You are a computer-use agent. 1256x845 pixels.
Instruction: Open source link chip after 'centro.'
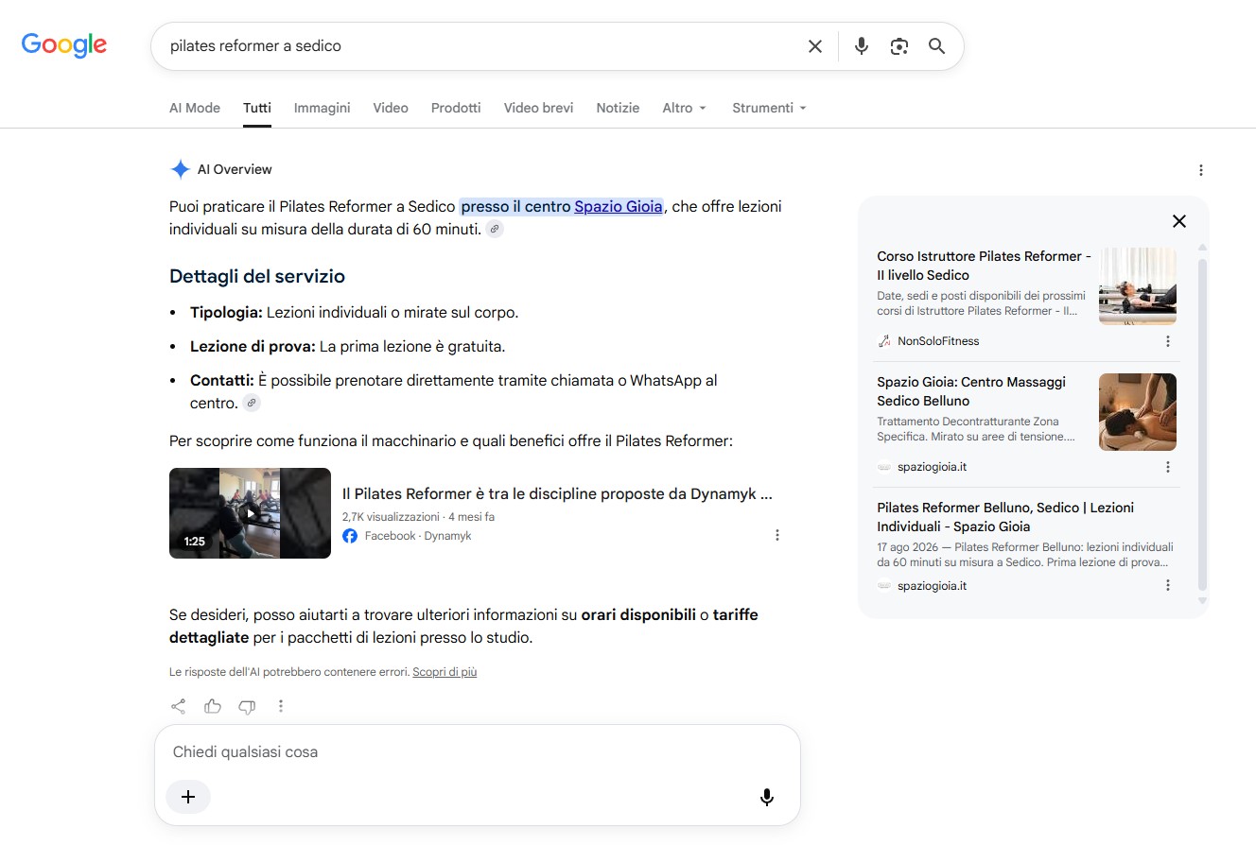tap(251, 403)
